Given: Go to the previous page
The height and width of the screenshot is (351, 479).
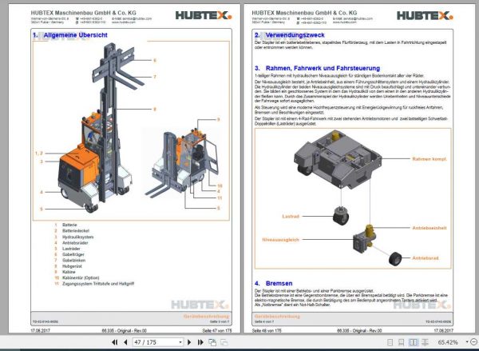Looking at the screenshot, I should pos(125,342).
